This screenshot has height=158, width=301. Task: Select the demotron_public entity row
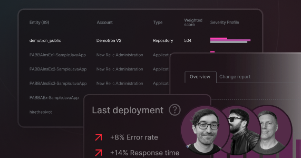click(140, 40)
